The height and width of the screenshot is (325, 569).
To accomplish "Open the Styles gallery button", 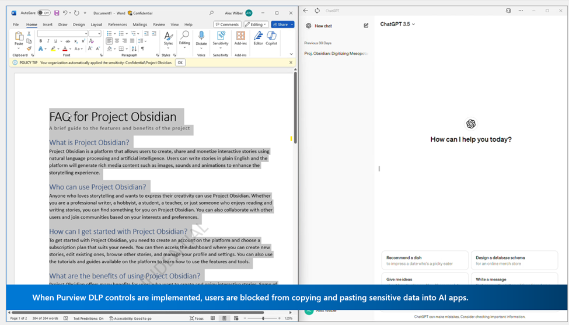I will (168, 39).
